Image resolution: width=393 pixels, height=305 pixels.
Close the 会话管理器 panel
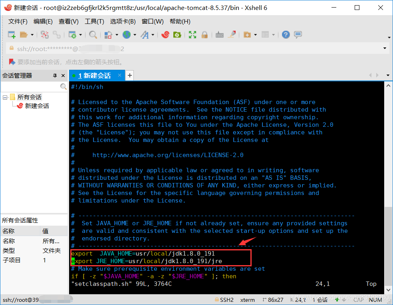tap(63, 76)
